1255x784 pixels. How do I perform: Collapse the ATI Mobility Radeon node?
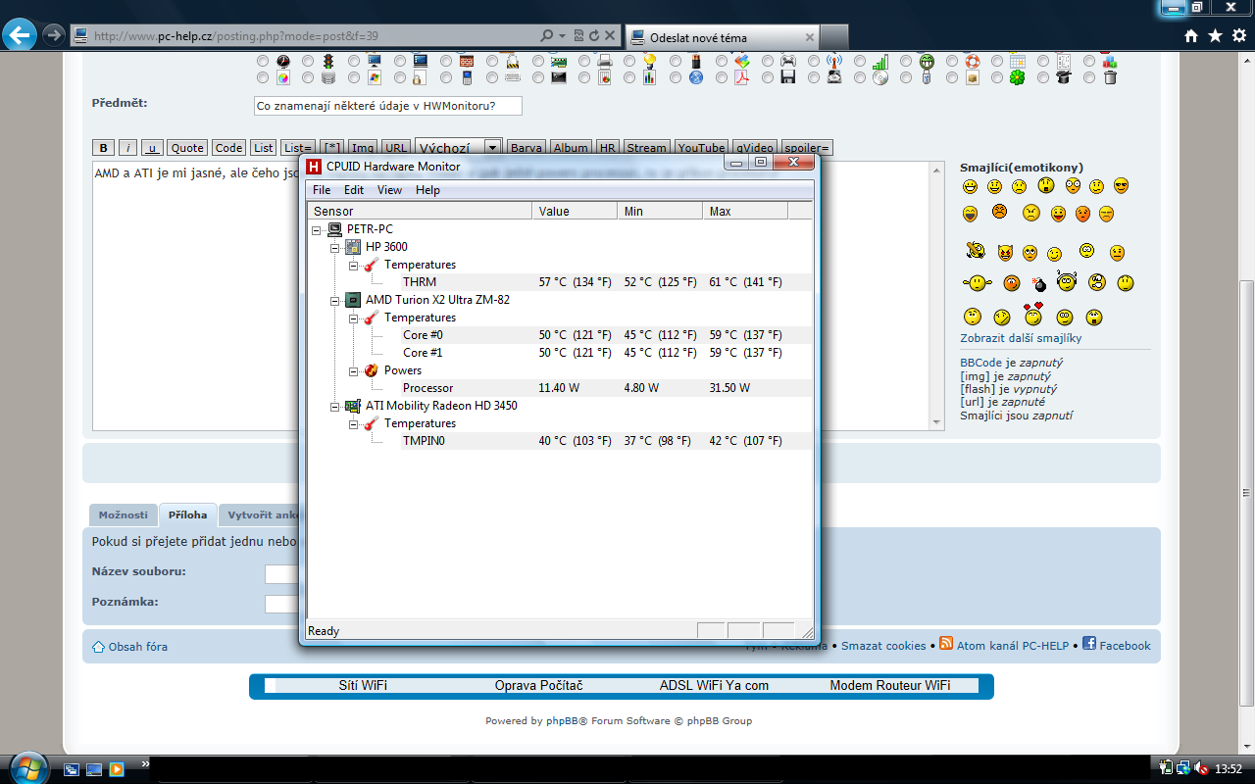(335, 407)
